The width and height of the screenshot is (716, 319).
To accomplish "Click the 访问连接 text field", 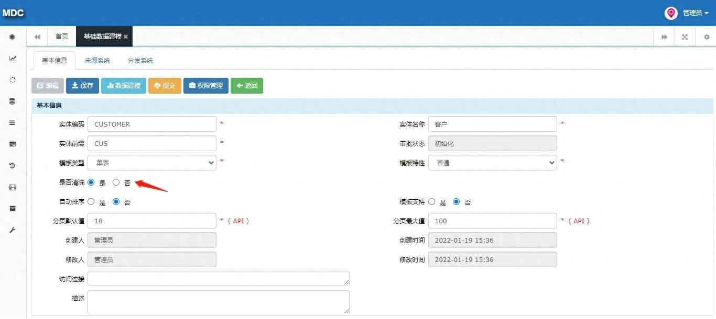I will tap(219, 278).
